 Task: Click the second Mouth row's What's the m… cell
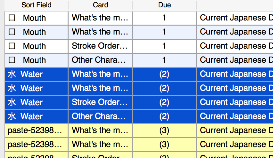pyautogui.click(x=100, y=32)
